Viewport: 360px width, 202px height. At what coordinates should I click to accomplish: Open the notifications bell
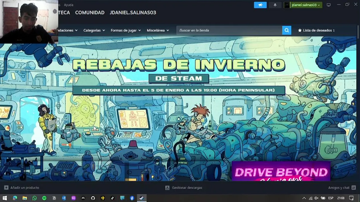(275, 5)
